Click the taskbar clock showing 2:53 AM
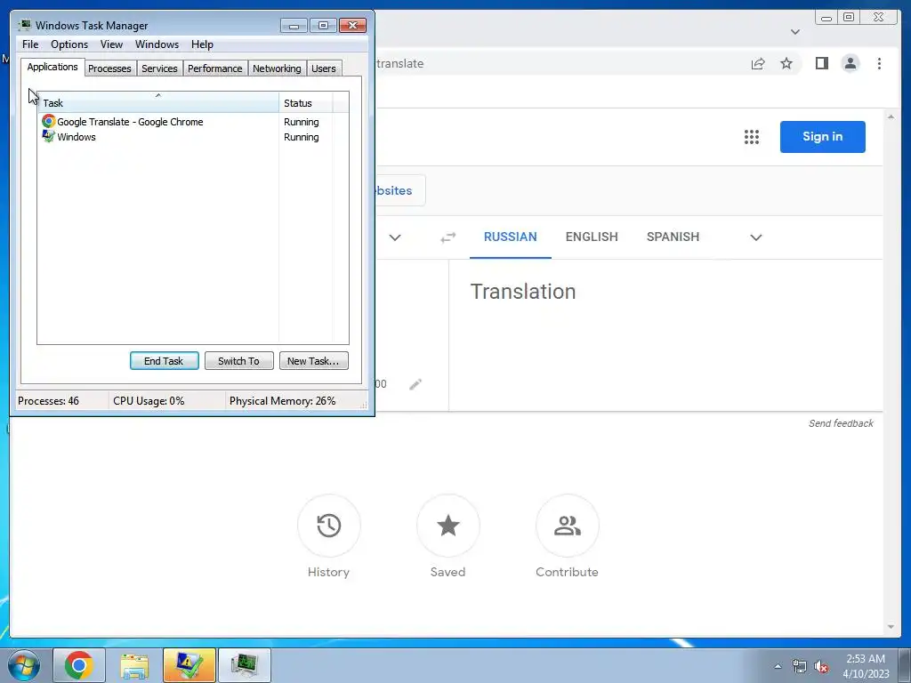 [x=866, y=665]
